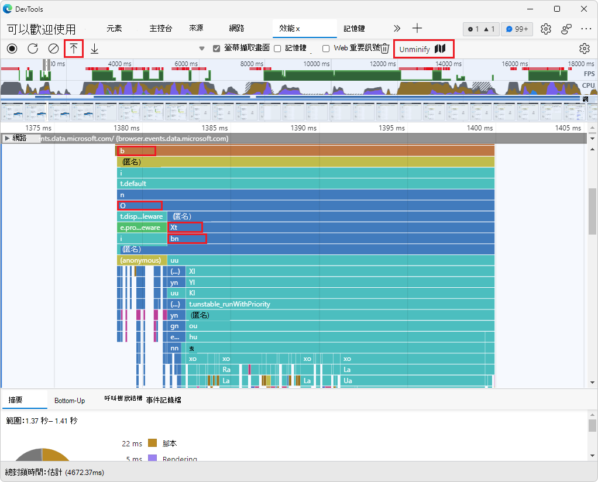Click the 腳本 orange color swatch

[153, 443]
